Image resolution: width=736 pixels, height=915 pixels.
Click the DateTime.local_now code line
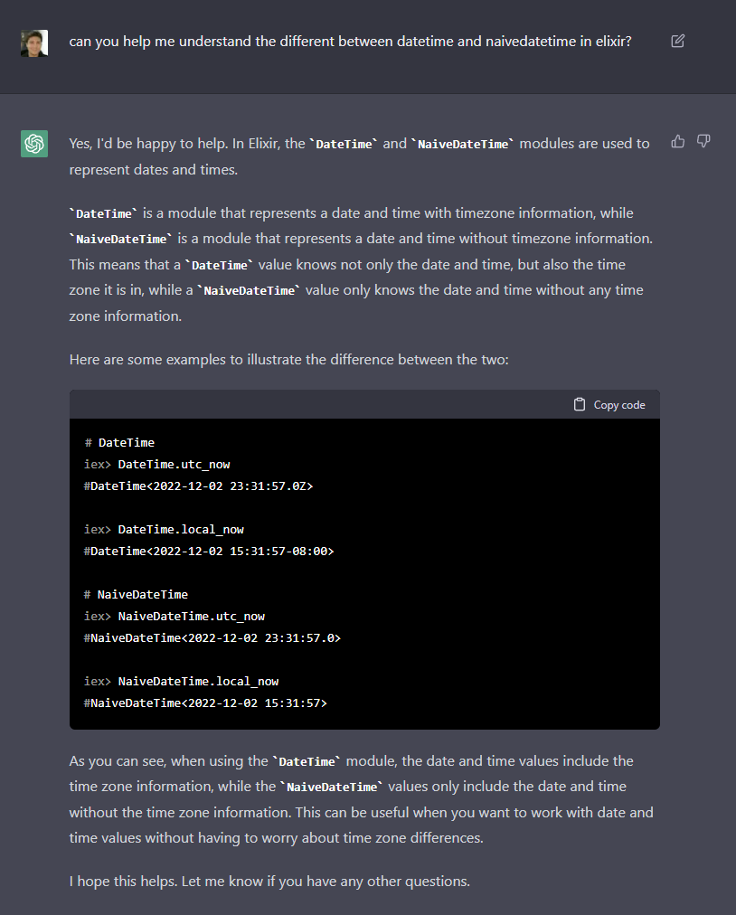coord(164,529)
